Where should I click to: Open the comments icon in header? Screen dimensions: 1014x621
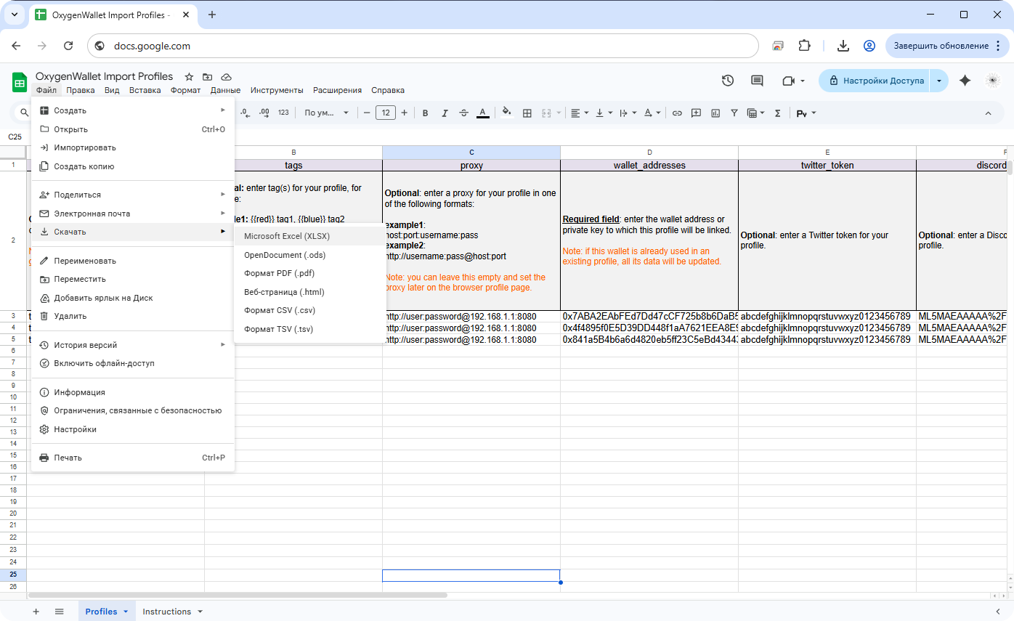click(757, 81)
